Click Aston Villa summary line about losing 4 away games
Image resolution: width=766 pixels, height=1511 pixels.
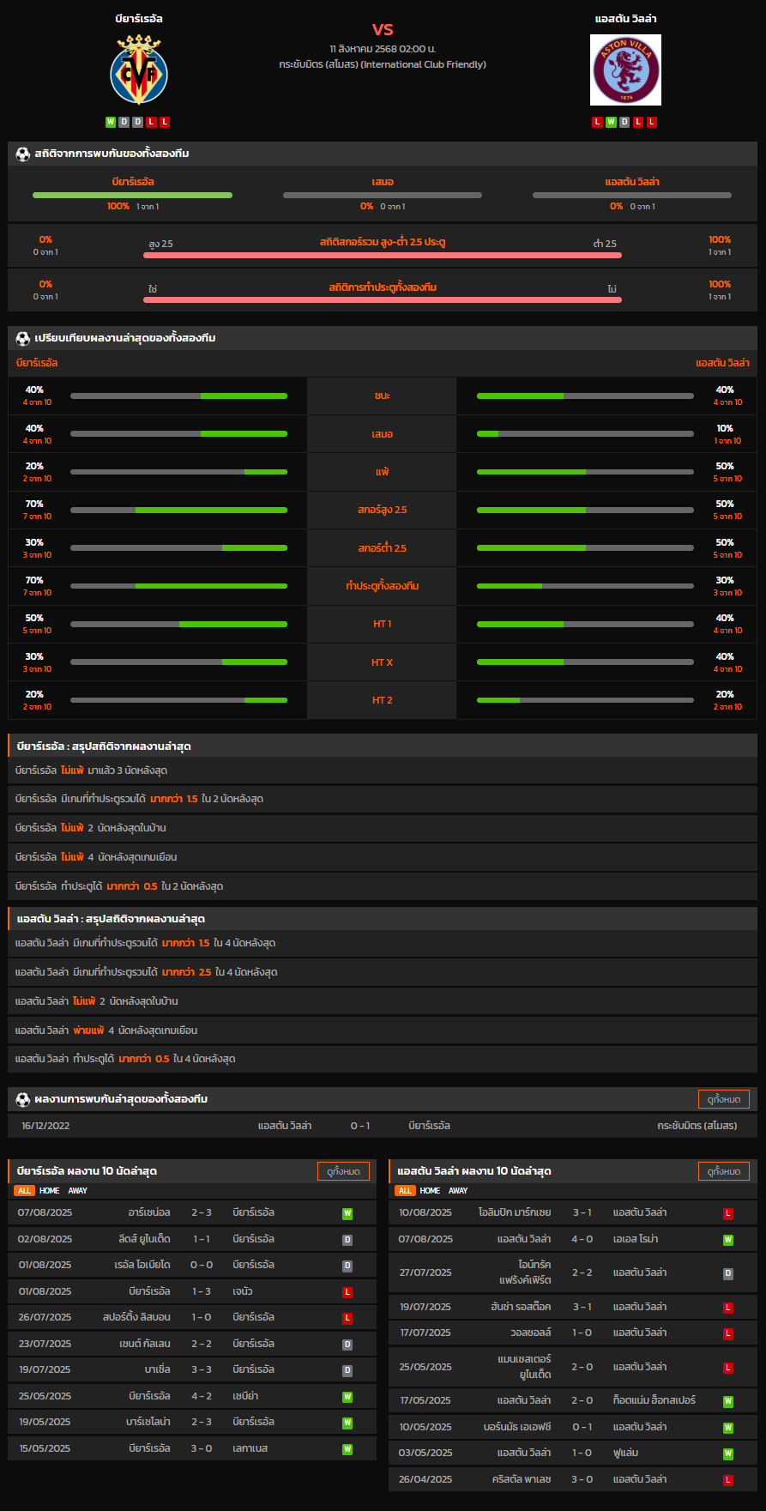click(383, 1031)
